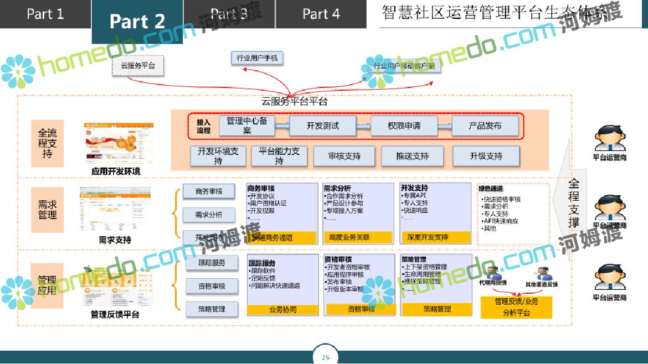
Task: Open the 需求支持 screenshot thumbnail
Action: 115,209
